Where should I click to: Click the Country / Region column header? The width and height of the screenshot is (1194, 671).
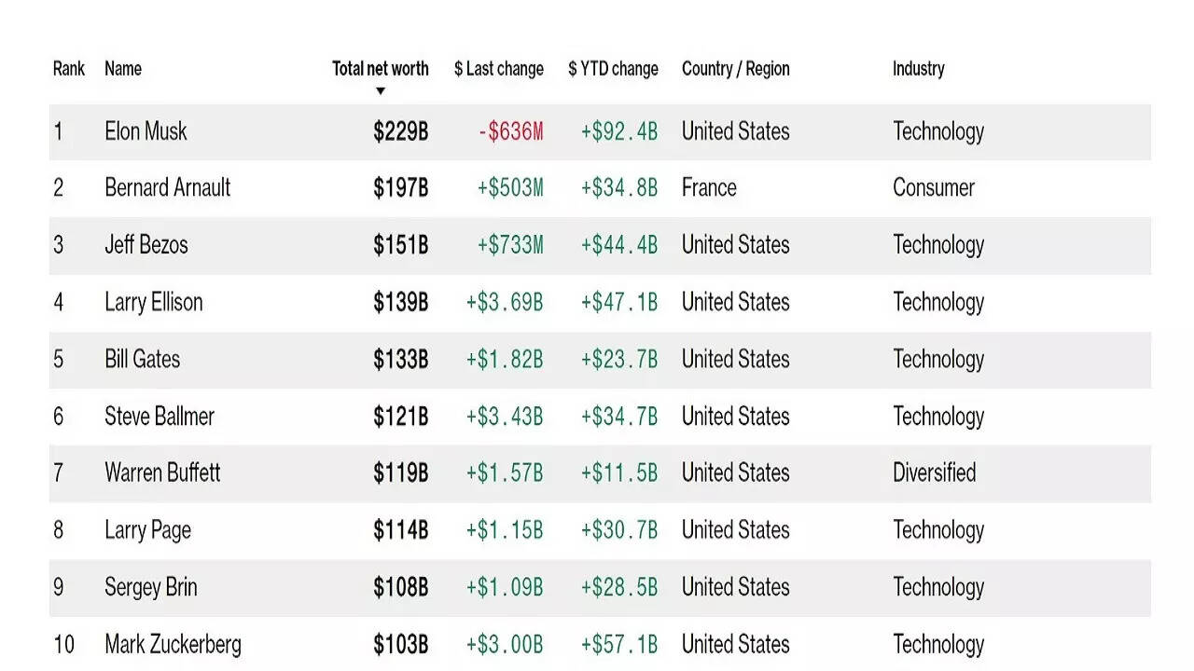735,69
